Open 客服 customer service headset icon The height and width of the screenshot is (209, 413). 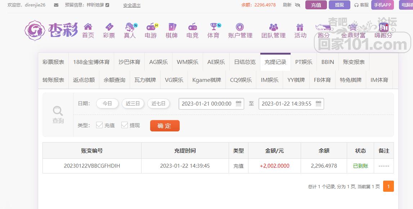(x=357, y=5)
